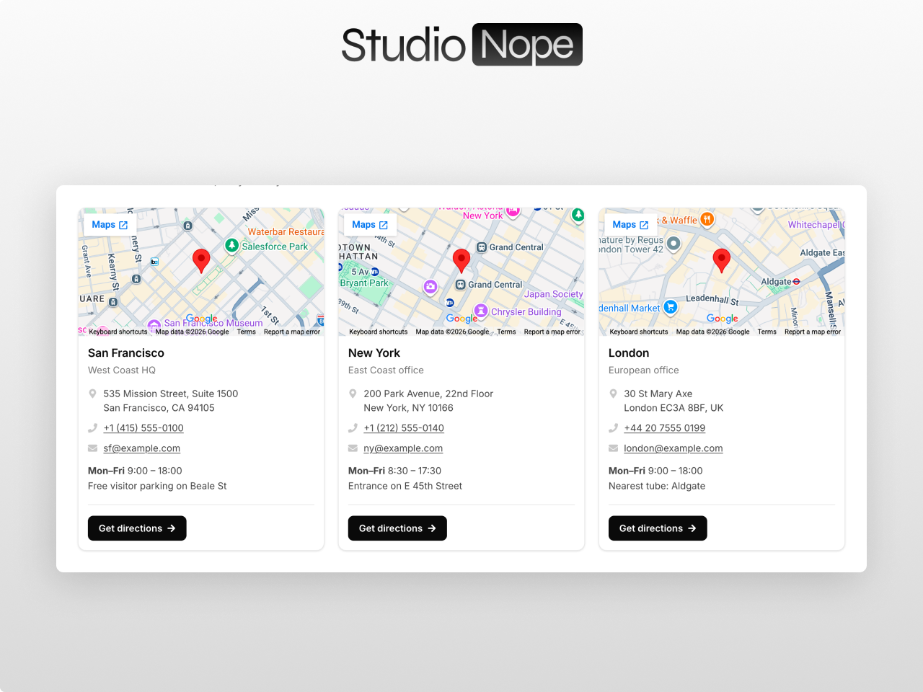Screen dimensions: 923x692
Task: Report a map error on London map
Action: coord(813,332)
